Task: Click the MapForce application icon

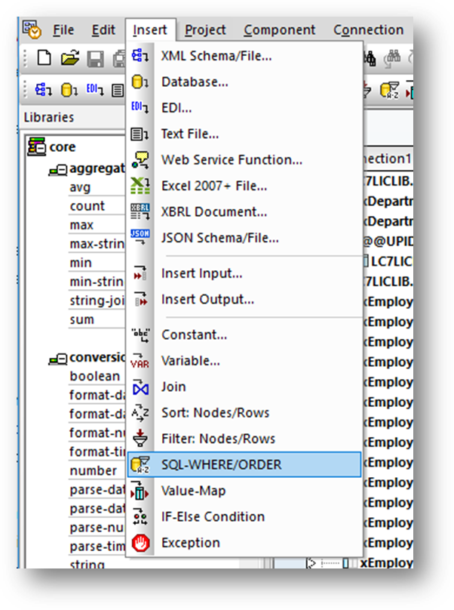Action: [32, 29]
